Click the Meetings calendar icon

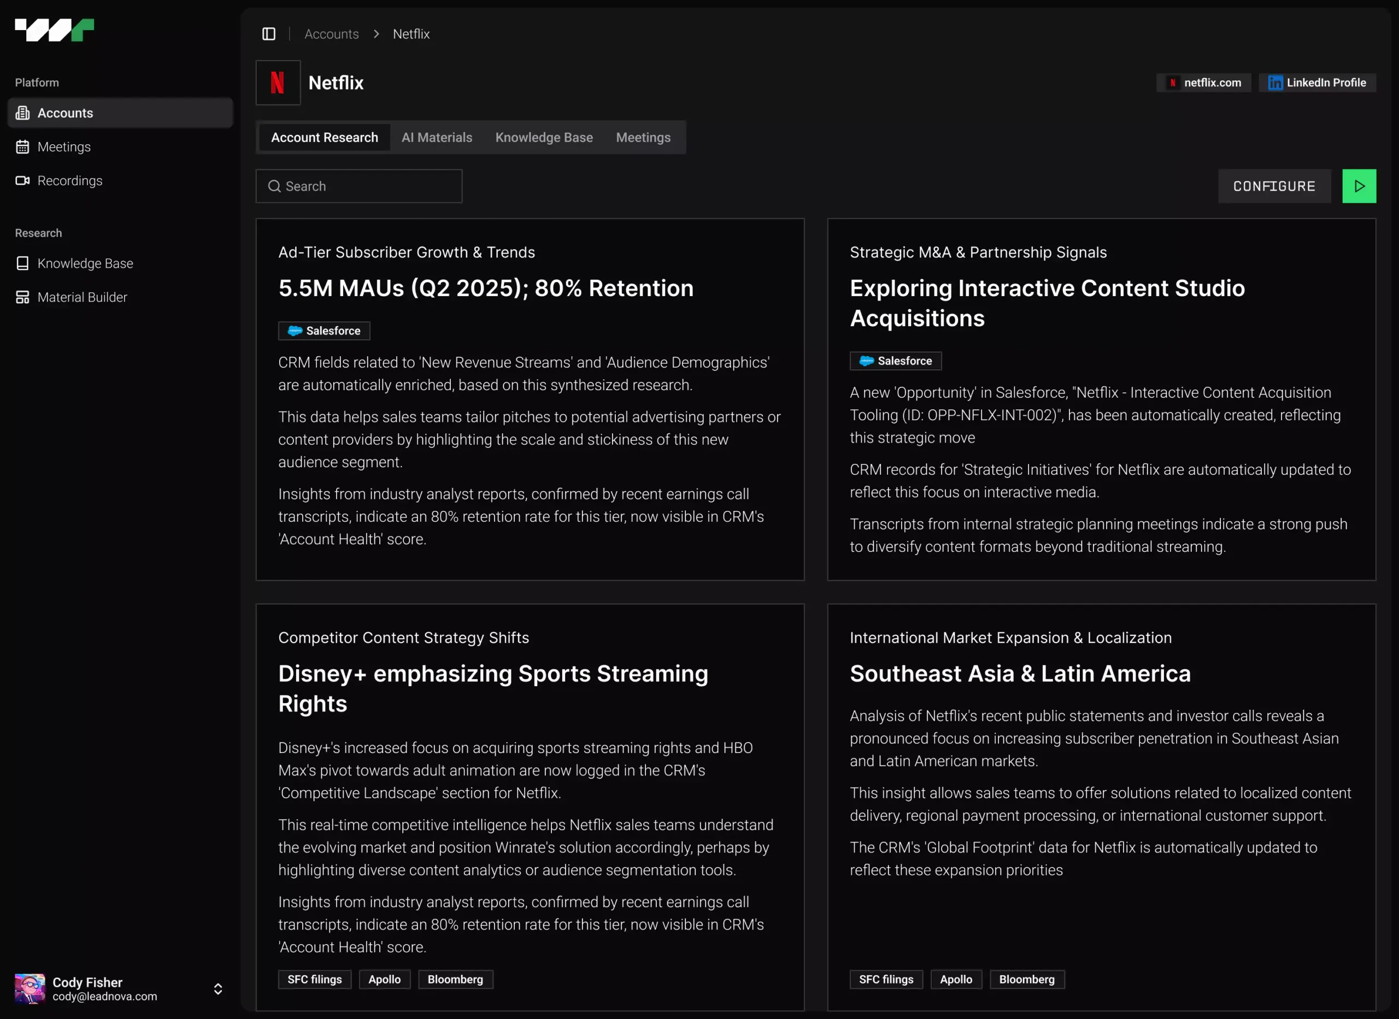click(x=23, y=147)
